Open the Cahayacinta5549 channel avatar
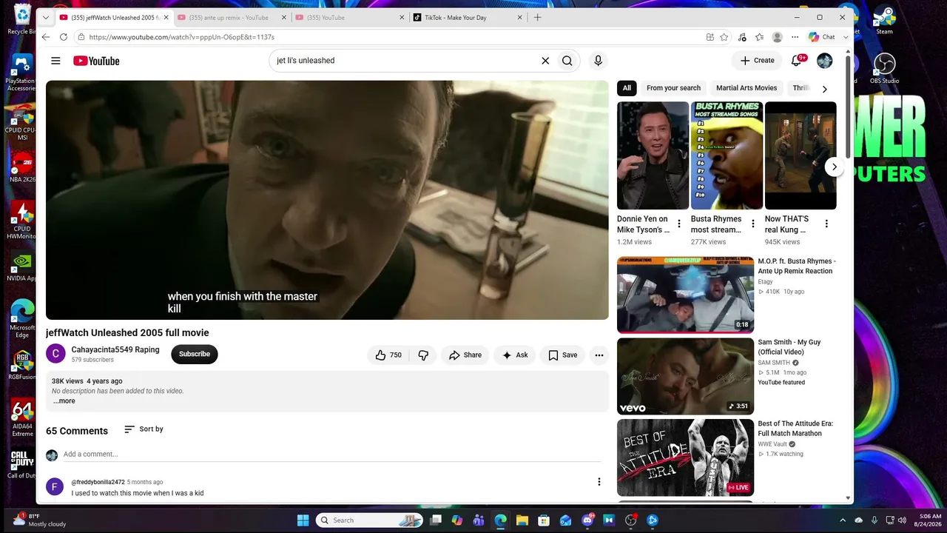The width and height of the screenshot is (947, 533). pos(55,354)
